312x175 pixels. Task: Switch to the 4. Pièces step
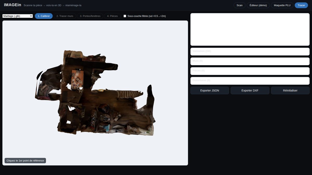point(112,16)
